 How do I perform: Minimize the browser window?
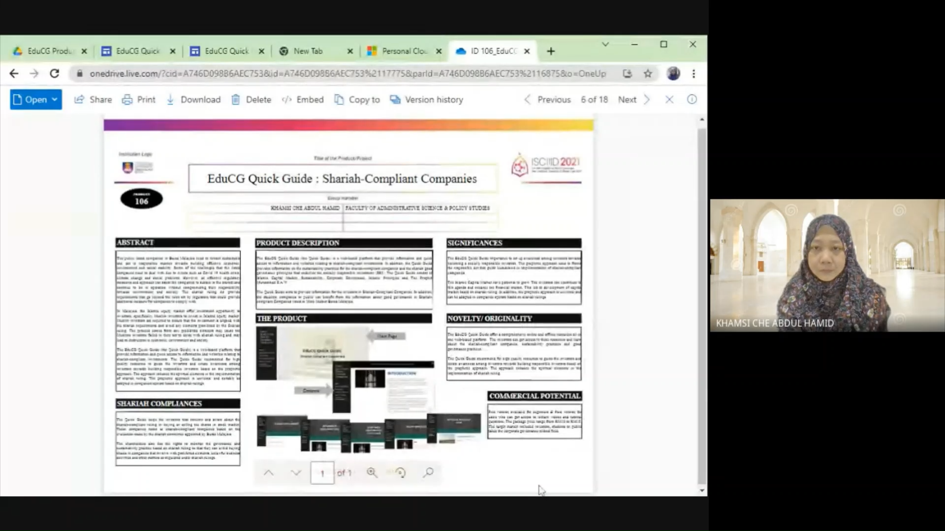point(634,44)
